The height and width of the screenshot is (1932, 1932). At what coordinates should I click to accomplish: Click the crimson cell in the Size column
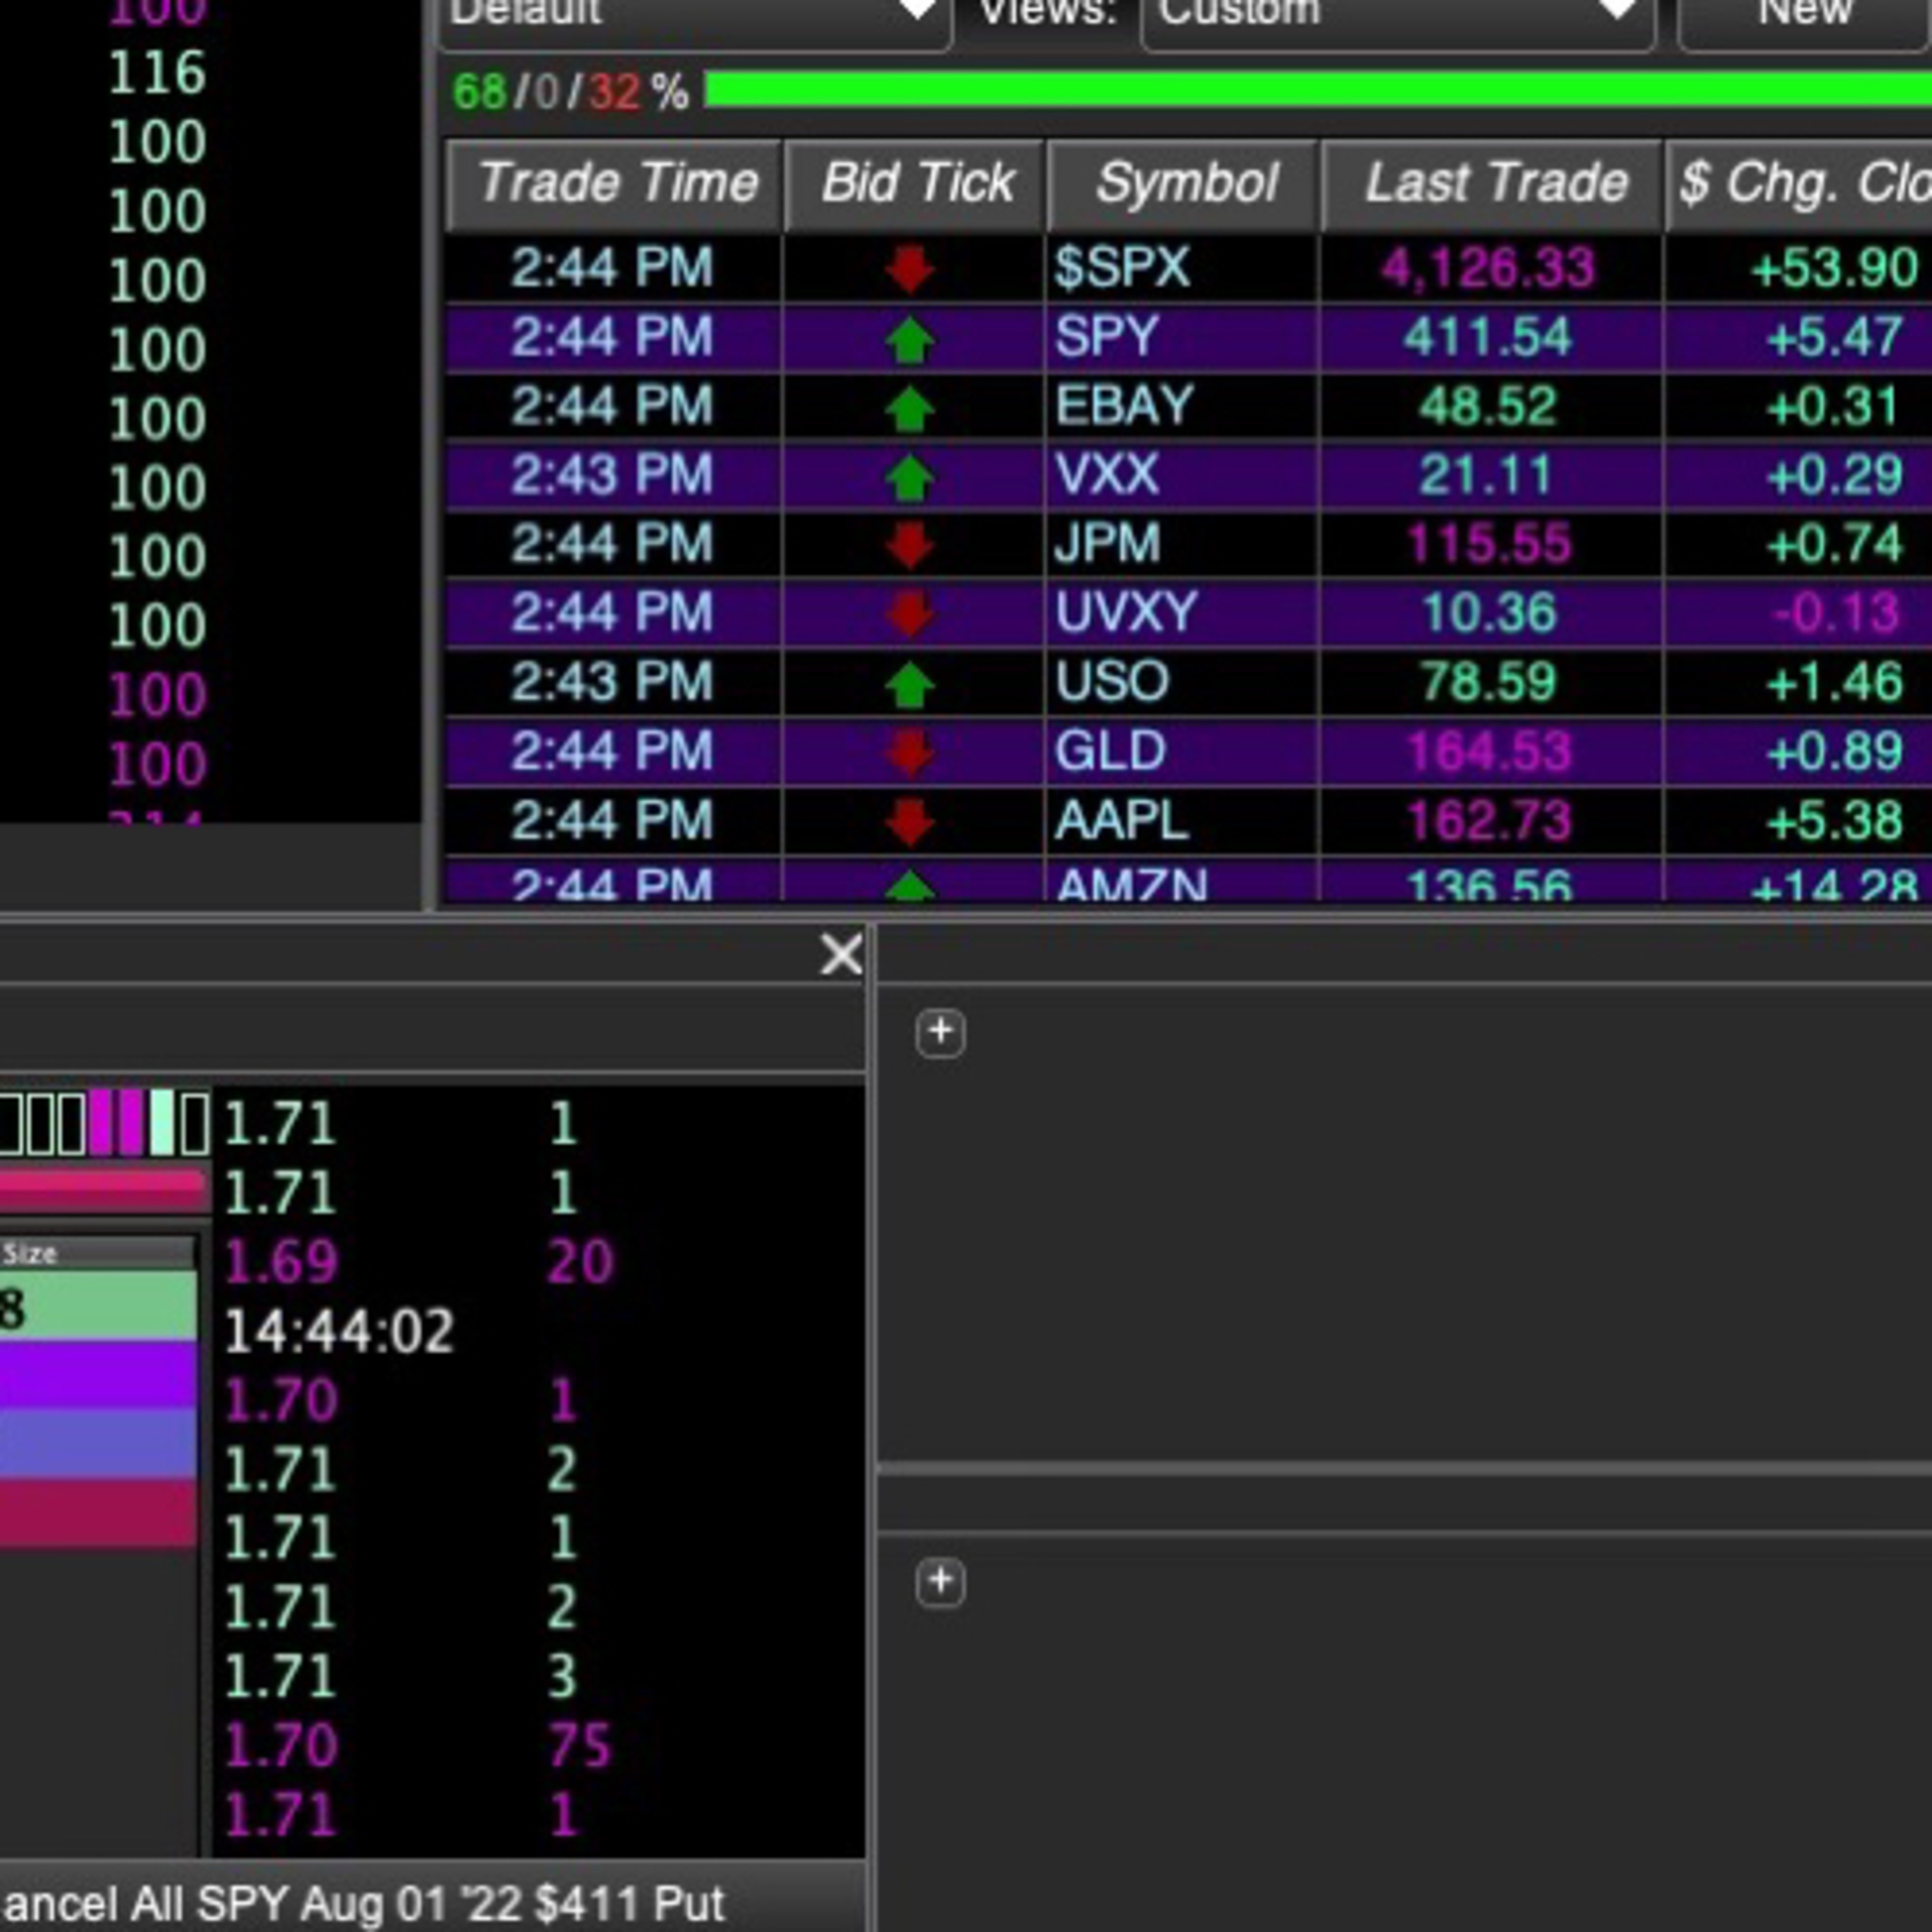(x=97, y=1512)
